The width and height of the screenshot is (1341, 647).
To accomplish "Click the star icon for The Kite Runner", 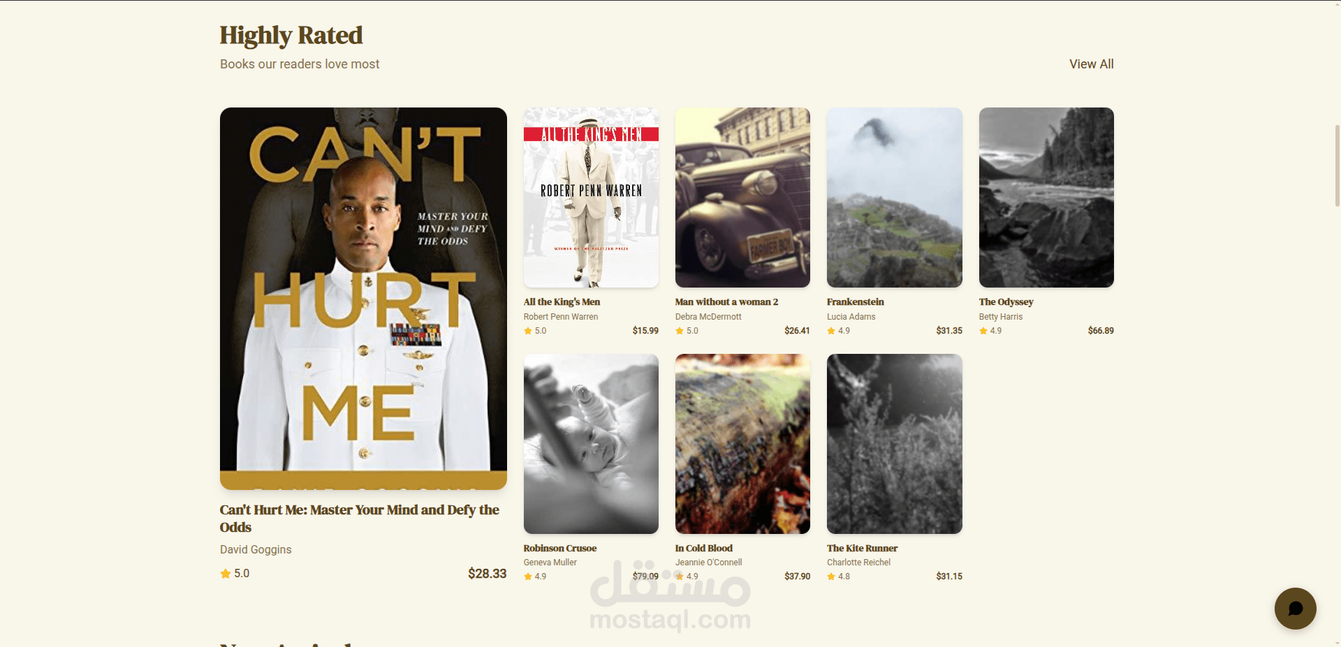I will (x=831, y=577).
